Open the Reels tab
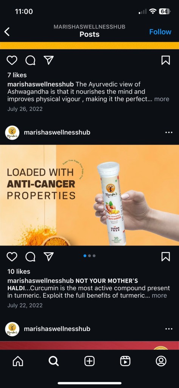The width and height of the screenshot is (179, 388). 125,361
